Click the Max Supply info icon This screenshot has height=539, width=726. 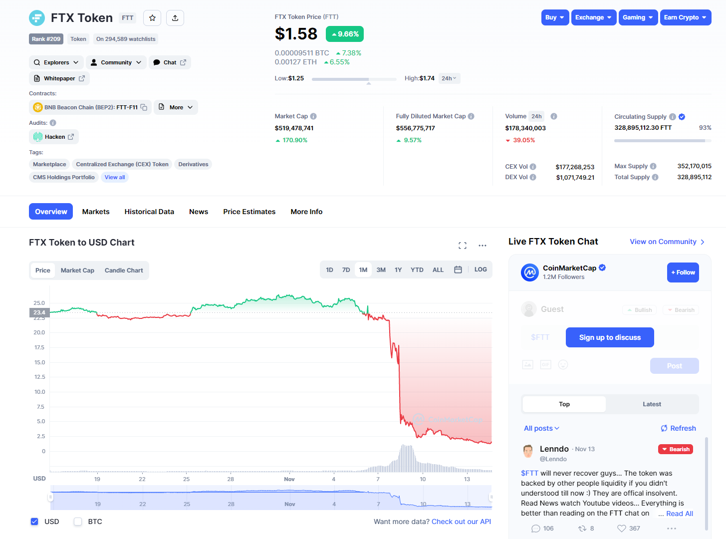pyautogui.click(x=653, y=166)
